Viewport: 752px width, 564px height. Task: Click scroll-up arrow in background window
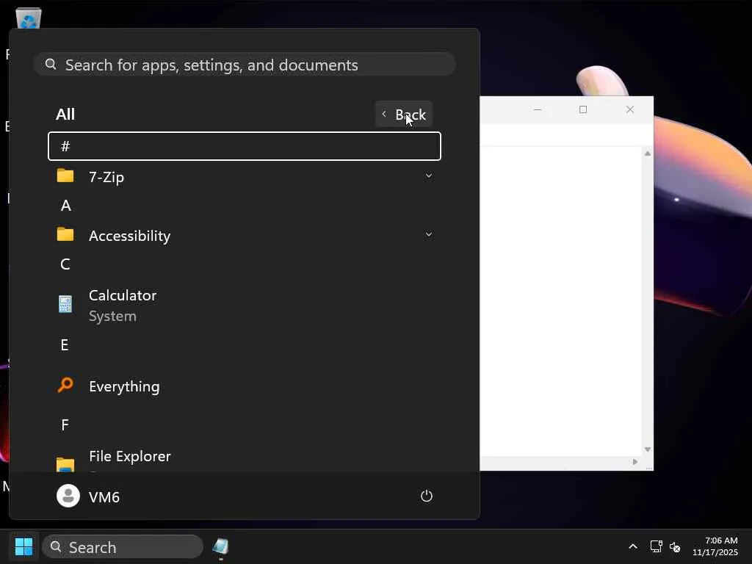click(648, 153)
